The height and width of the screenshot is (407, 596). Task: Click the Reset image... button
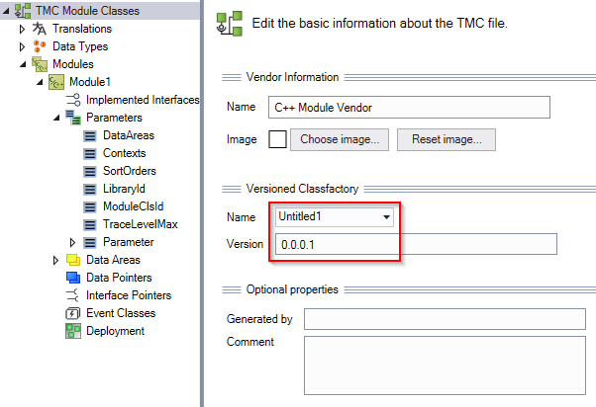[x=447, y=139]
